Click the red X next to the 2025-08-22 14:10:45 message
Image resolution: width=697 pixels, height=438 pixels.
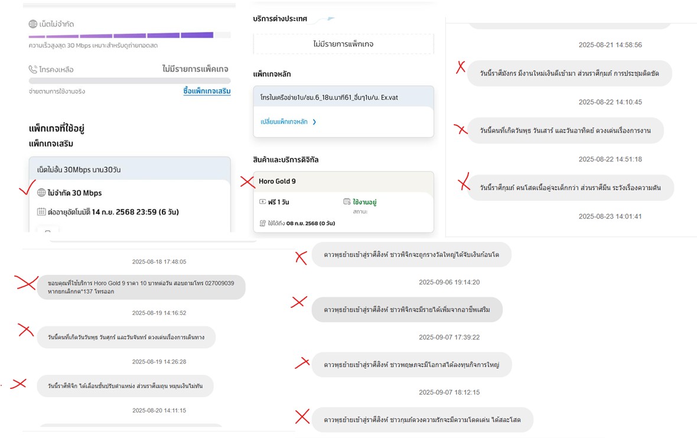click(x=461, y=129)
